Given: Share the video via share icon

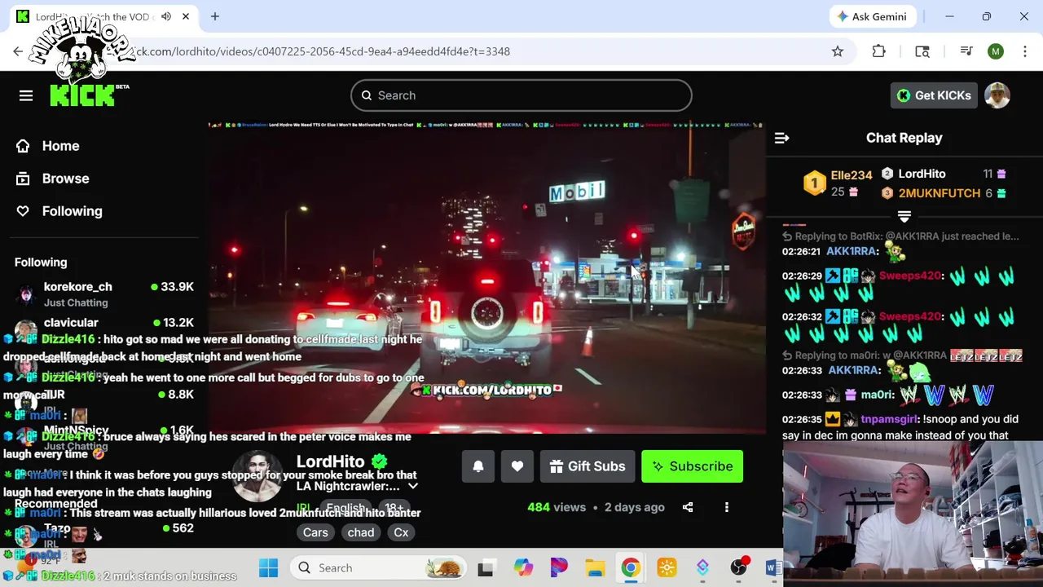Looking at the screenshot, I should point(688,507).
